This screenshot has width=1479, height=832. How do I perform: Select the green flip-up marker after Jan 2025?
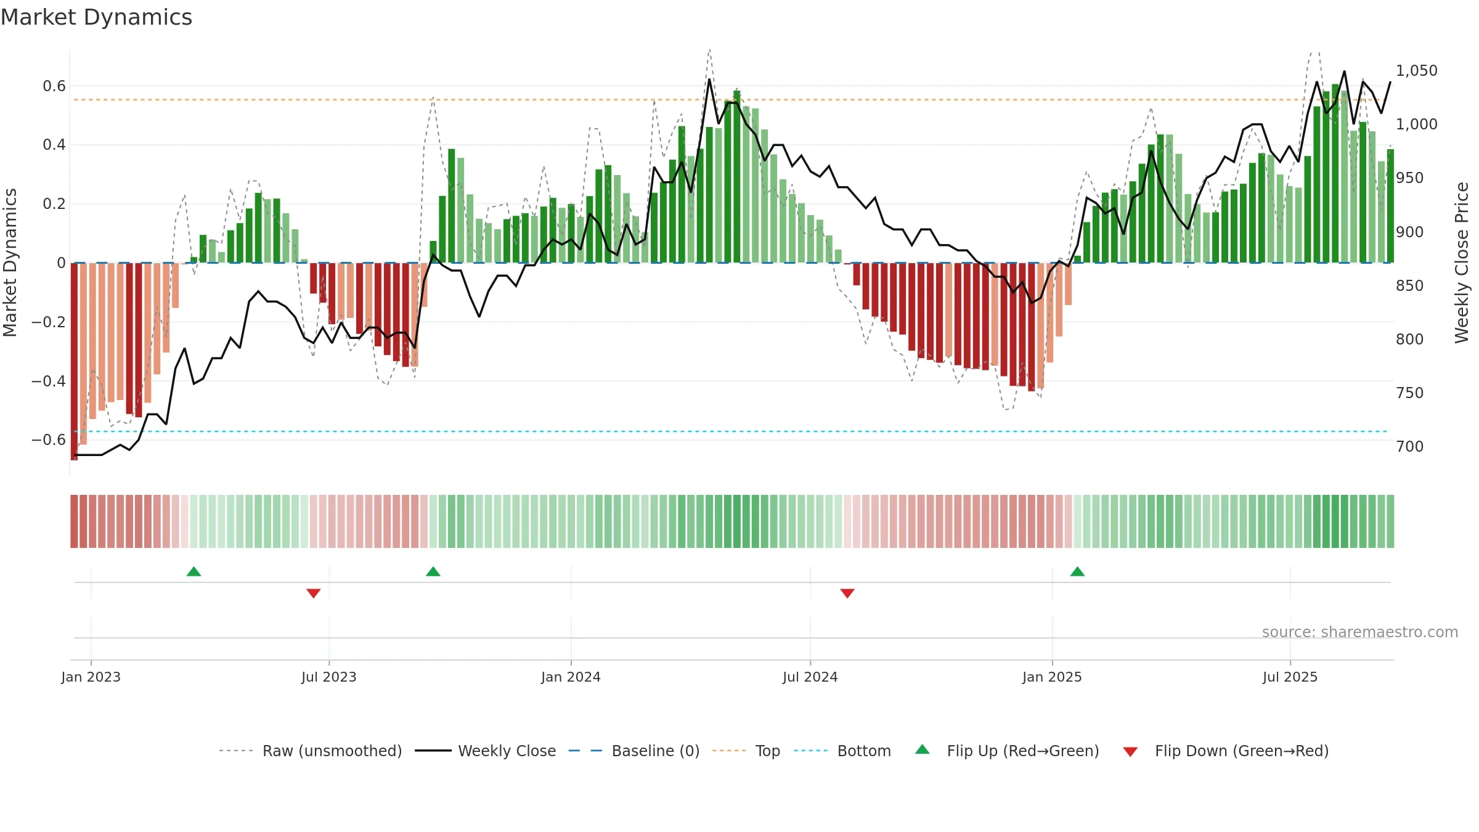[x=1077, y=571]
